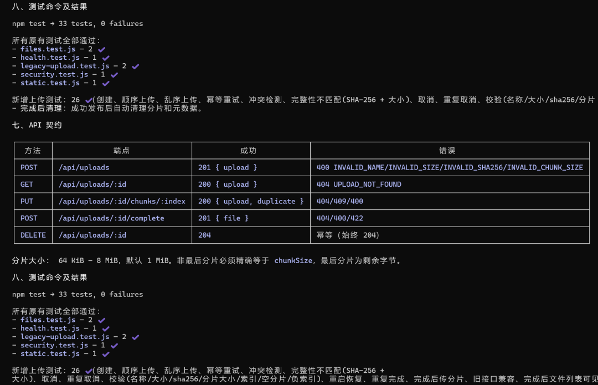Click "npm test → 33 tests" line below the API table
Screen dimensions: 598x385
click(78, 295)
